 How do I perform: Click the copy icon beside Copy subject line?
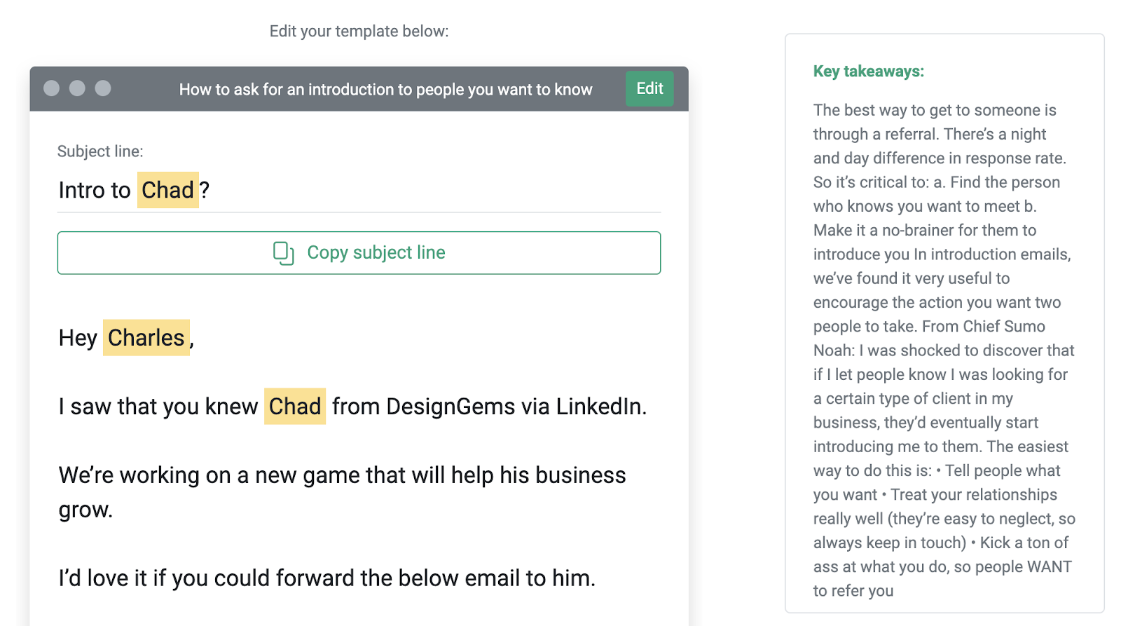(283, 253)
